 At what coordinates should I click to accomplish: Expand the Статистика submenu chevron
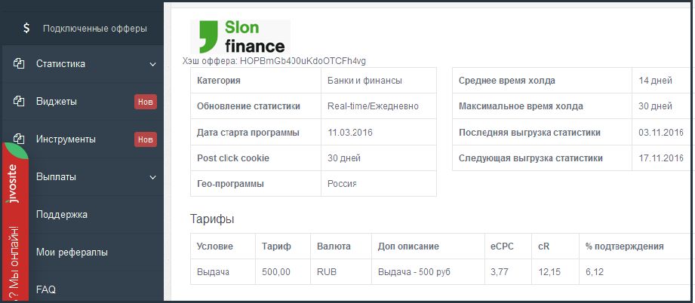pyautogui.click(x=152, y=64)
